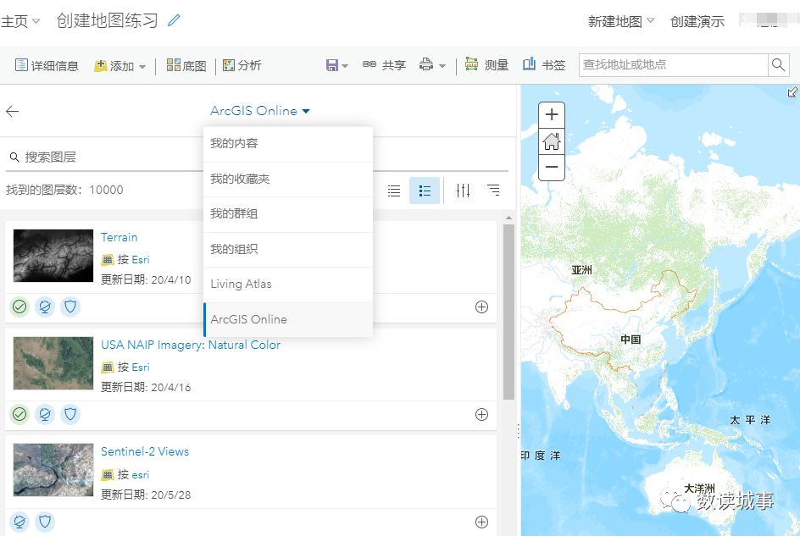Focus the 查找地址或地点 search field
Image resolution: width=800 pixels, height=536 pixels.
click(x=674, y=65)
